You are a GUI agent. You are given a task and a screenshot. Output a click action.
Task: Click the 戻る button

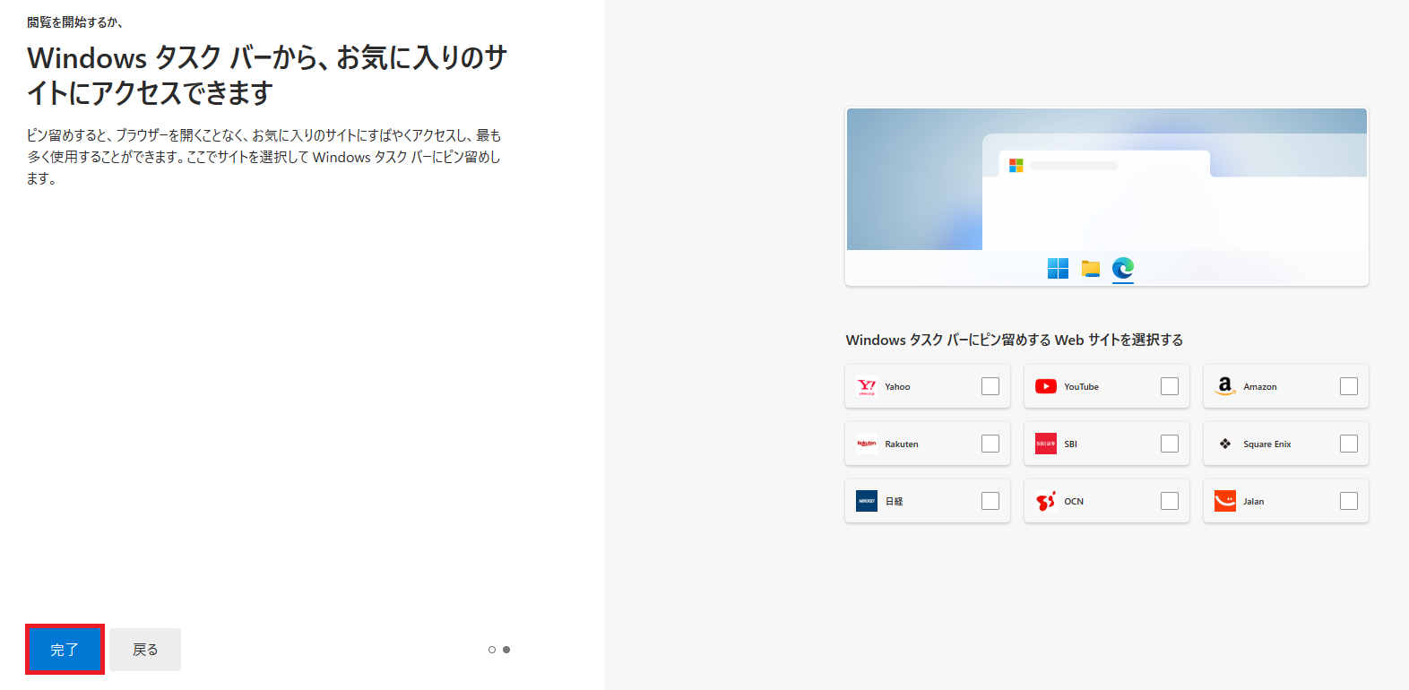(x=145, y=650)
